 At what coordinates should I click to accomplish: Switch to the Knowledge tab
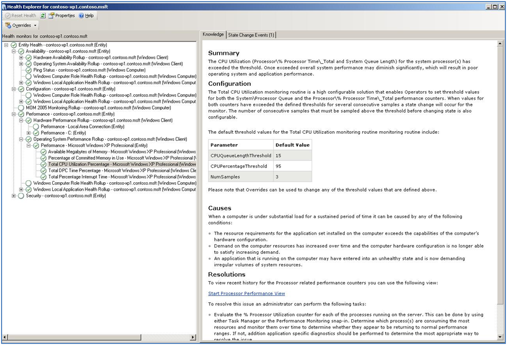[213, 35]
